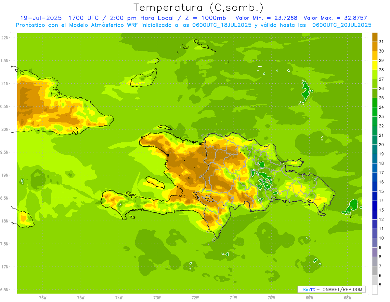Click the '17N' latitude axis label
The image size is (390, 302).
[5, 267]
